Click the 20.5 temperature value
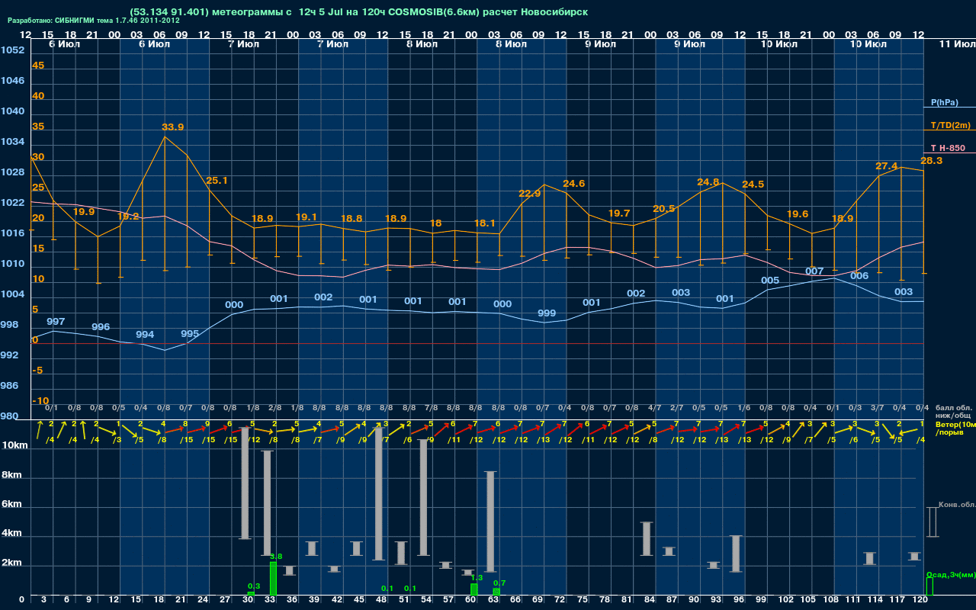Screen dimensions: 976x610 (x=663, y=208)
